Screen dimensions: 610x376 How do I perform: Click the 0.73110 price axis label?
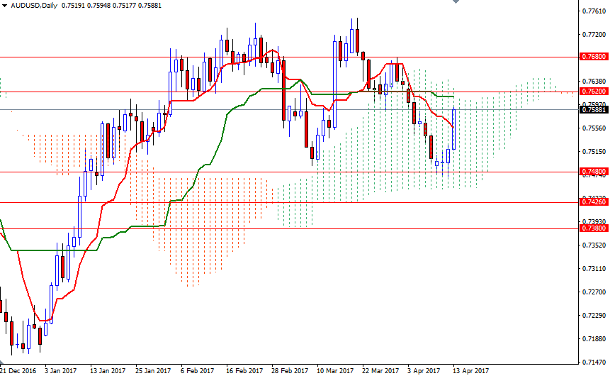click(x=594, y=268)
